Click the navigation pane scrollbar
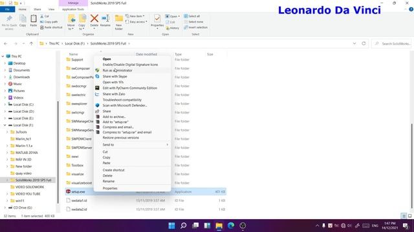The width and height of the screenshot is (414, 232). 58,153
